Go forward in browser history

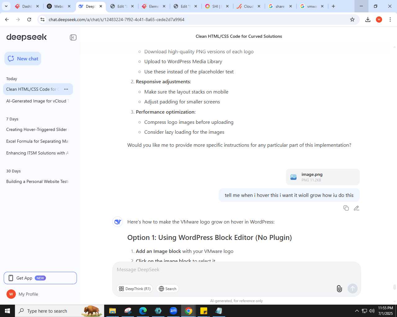pos(18,20)
